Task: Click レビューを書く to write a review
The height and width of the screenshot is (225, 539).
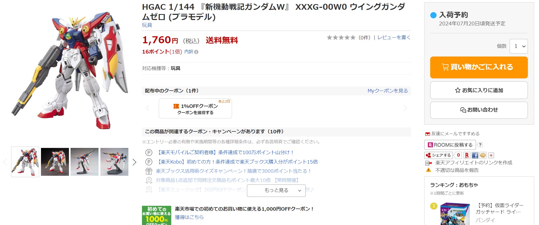Action: click(x=394, y=38)
